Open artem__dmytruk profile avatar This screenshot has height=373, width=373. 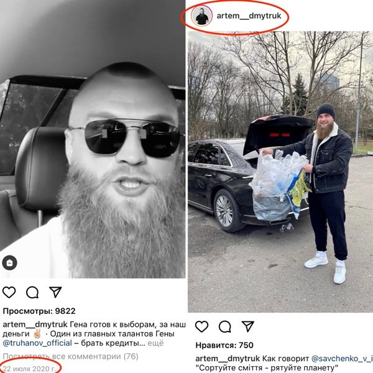(201, 16)
